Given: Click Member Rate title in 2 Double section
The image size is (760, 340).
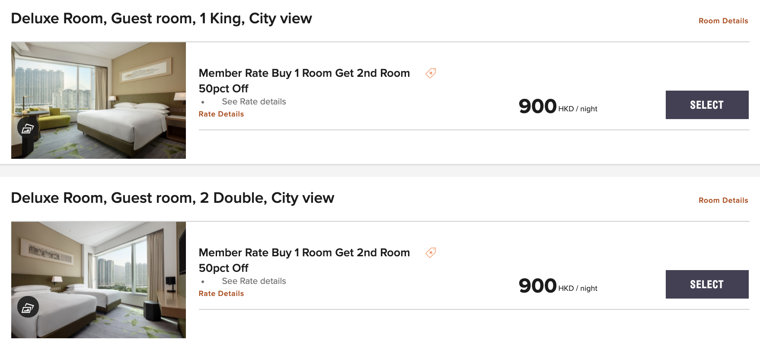Looking at the screenshot, I should pos(304,260).
